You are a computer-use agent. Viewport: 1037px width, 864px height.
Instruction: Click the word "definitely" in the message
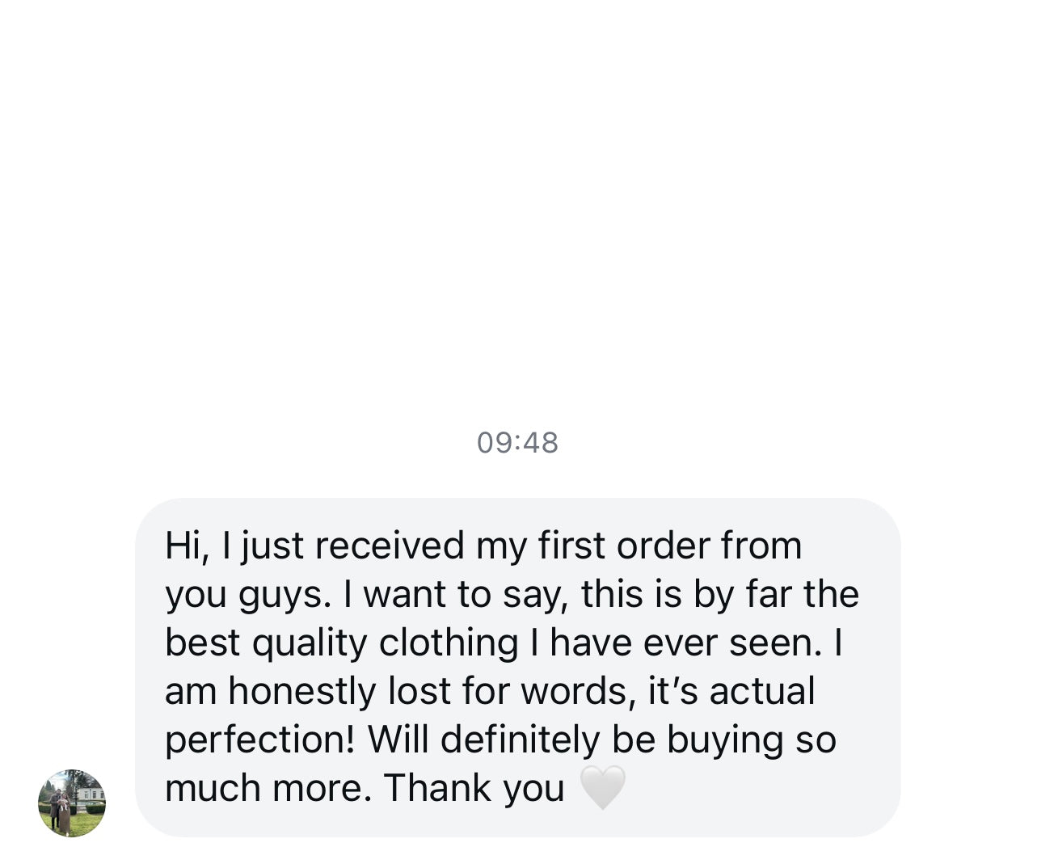(521, 740)
